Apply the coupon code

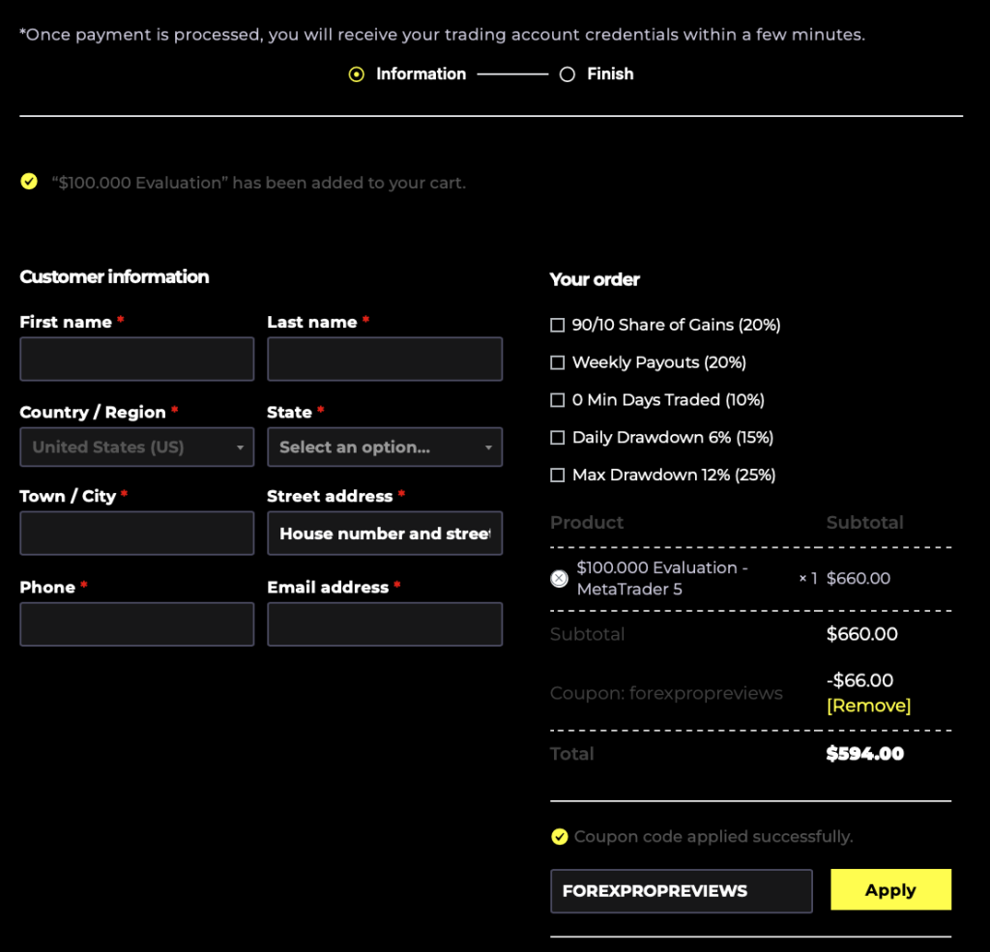pyautogui.click(x=890, y=889)
